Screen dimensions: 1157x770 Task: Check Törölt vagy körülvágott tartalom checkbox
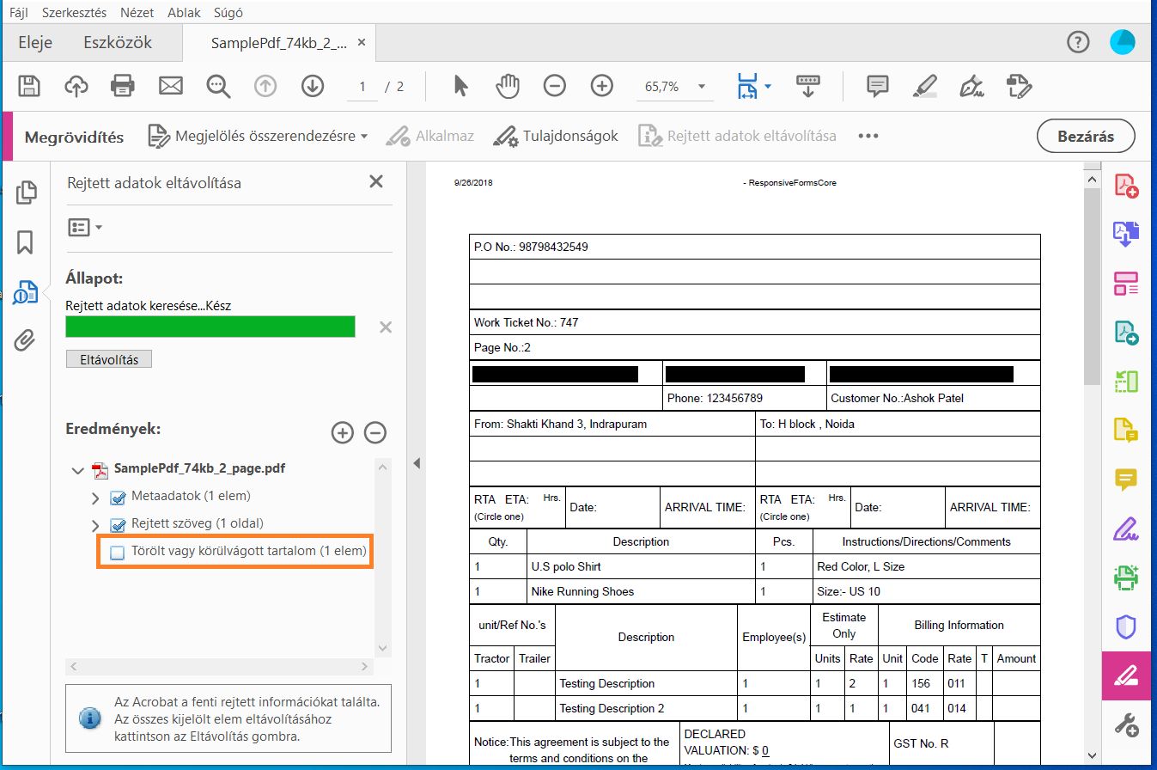(x=118, y=552)
